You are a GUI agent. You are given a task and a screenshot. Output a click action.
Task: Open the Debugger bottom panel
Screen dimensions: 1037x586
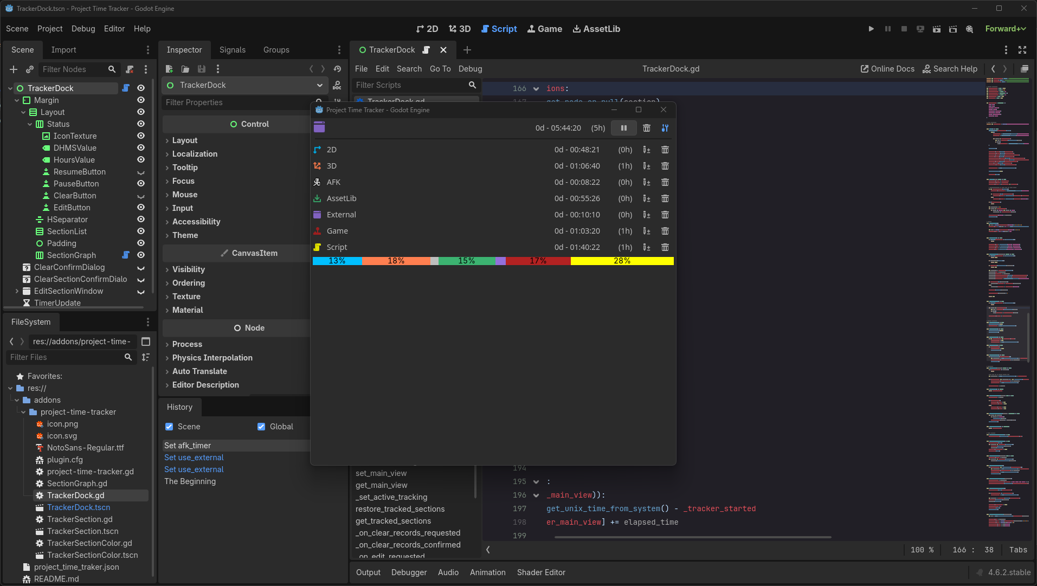pos(409,572)
